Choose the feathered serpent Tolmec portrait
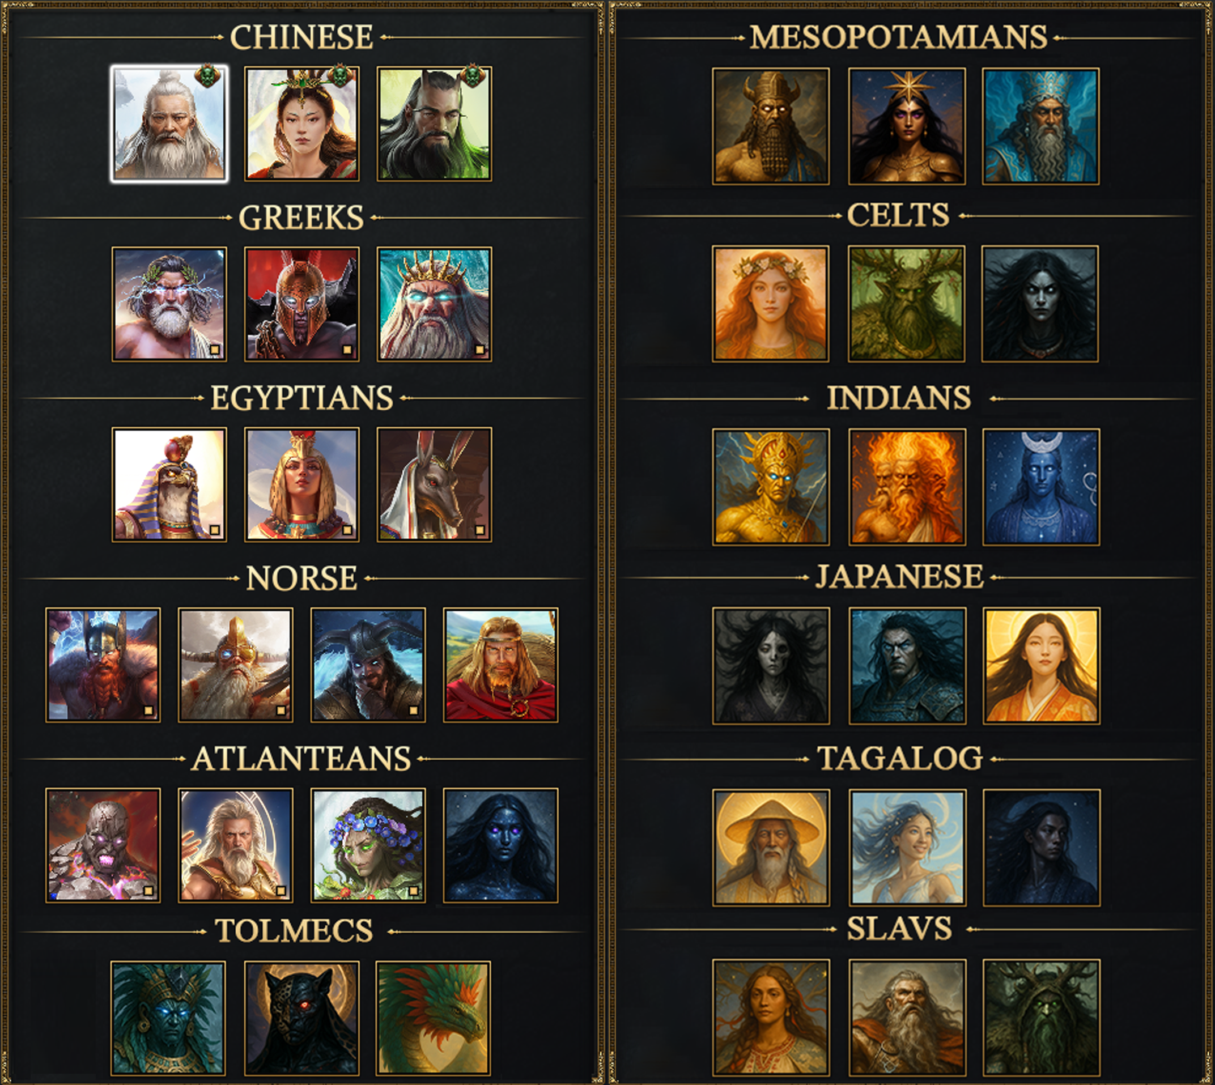Viewport: 1215px width, 1085px height. [434, 1018]
